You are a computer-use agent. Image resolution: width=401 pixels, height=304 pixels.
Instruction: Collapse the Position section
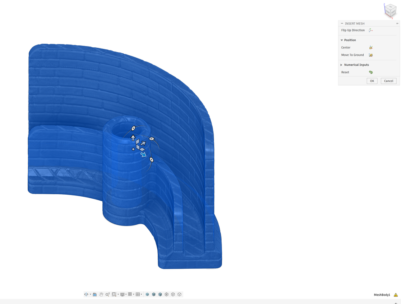(342, 40)
